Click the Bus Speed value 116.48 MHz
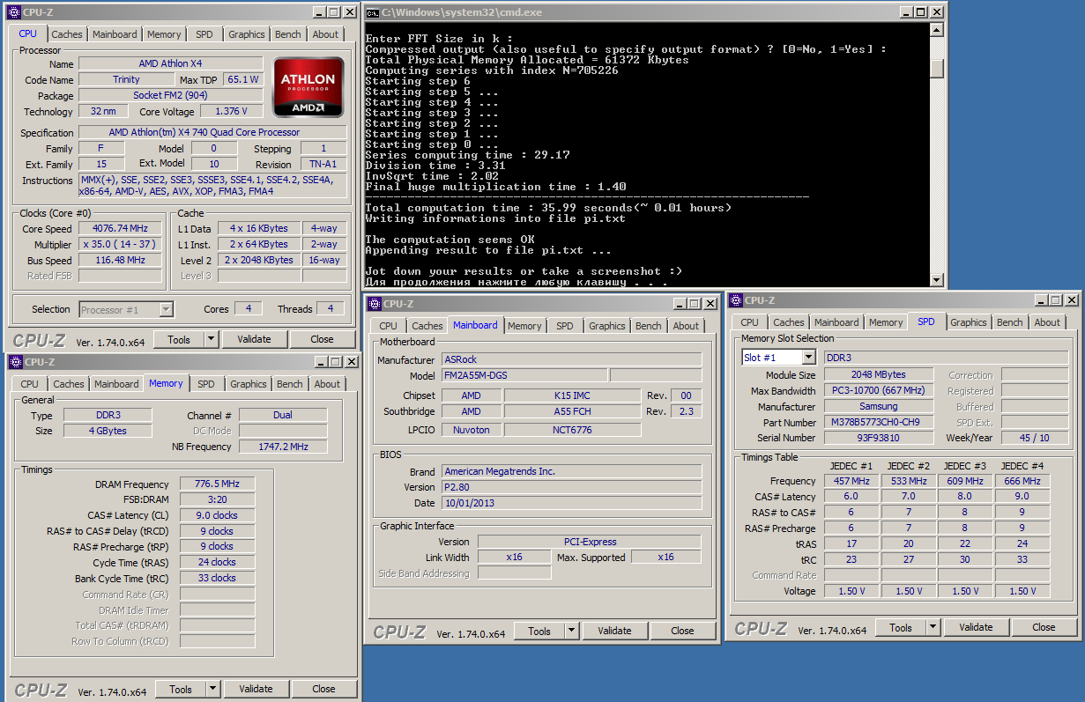Screen dimensions: 1085x702 [x=120, y=260]
